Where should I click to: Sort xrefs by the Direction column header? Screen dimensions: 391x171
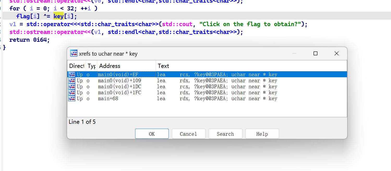[x=76, y=66]
